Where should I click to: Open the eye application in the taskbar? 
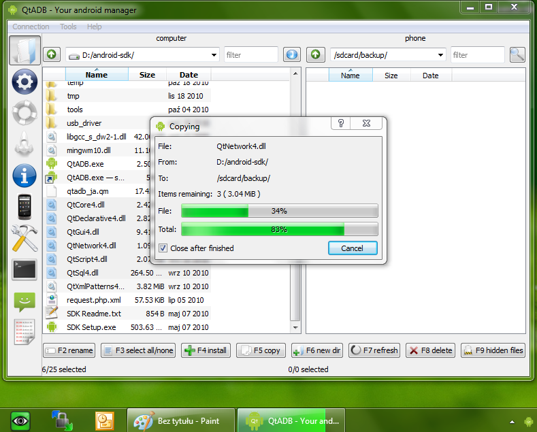coord(20,420)
